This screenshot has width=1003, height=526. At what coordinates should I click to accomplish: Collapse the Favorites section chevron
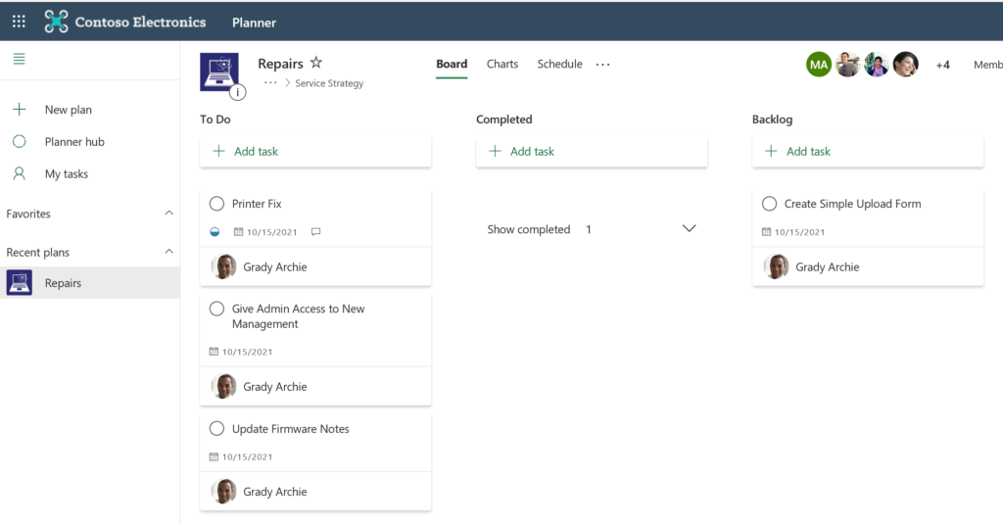168,214
